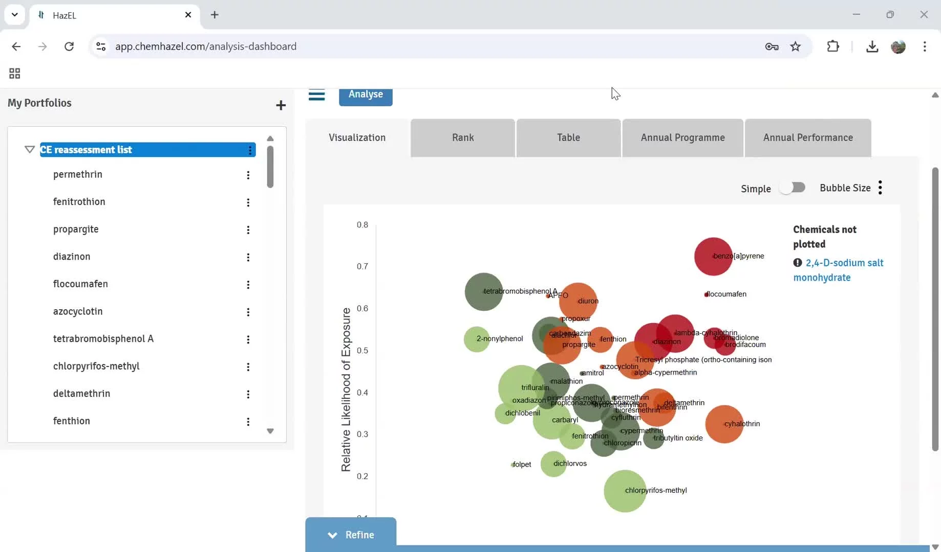Open the hamburger menu beside Analyse

pos(316,95)
